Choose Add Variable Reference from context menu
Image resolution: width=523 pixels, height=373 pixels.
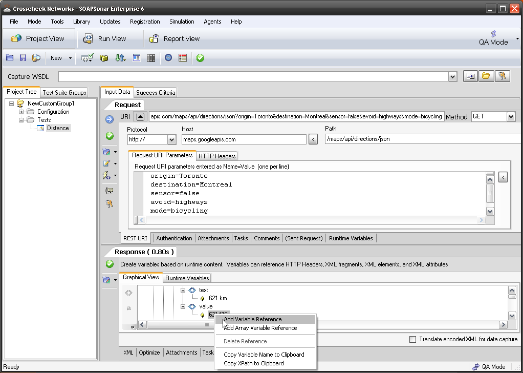pos(265,319)
